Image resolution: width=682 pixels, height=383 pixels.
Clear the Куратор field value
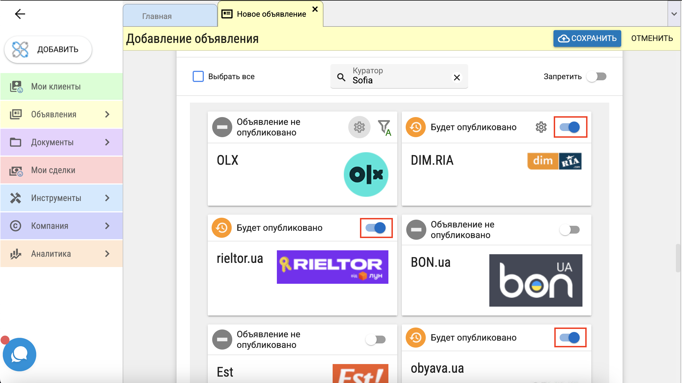coord(457,77)
